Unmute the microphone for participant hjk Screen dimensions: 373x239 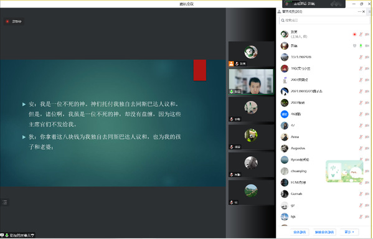pyautogui.click(x=361, y=217)
